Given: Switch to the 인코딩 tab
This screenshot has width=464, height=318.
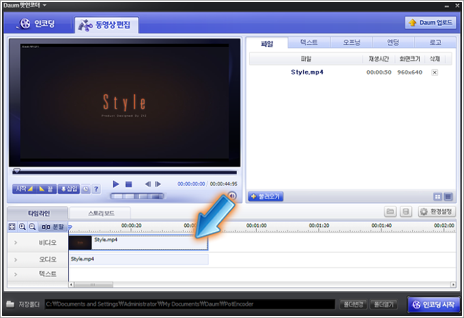Looking at the screenshot, I should click(x=37, y=24).
